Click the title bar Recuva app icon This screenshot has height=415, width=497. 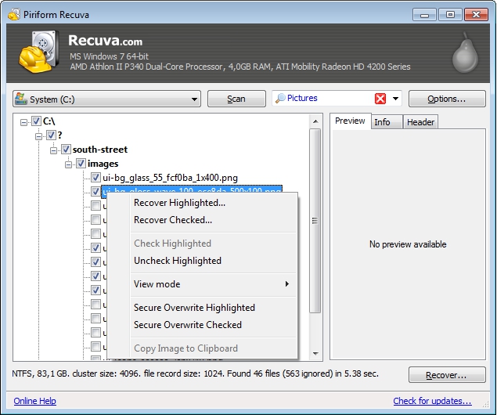13,13
